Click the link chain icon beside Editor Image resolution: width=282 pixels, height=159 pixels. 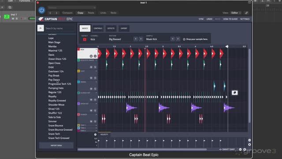(246, 13)
